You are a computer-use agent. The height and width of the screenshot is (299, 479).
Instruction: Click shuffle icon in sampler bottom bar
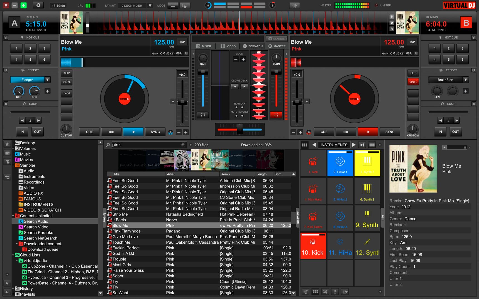(325, 291)
